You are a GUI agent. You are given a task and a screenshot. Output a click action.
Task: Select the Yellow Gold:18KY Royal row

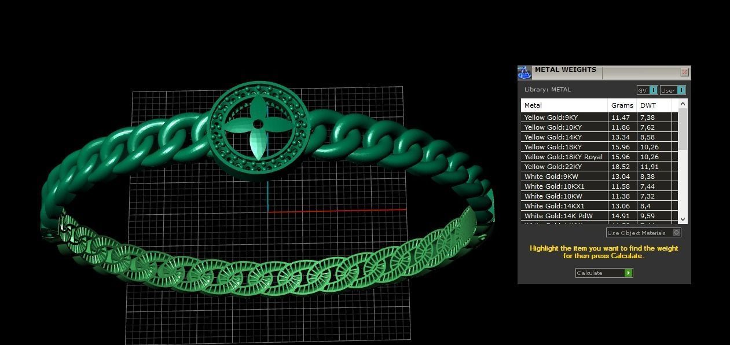coord(599,157)
